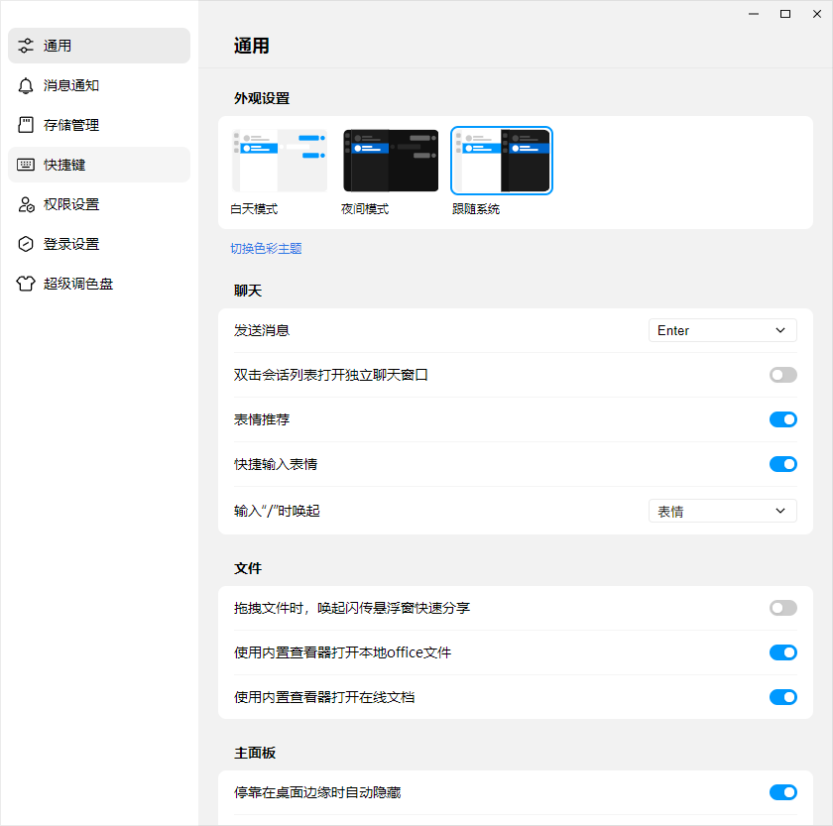Click the 切换色彩主题 link
Viewport: 833px width, 826px height.
click(x=266, y=249)
